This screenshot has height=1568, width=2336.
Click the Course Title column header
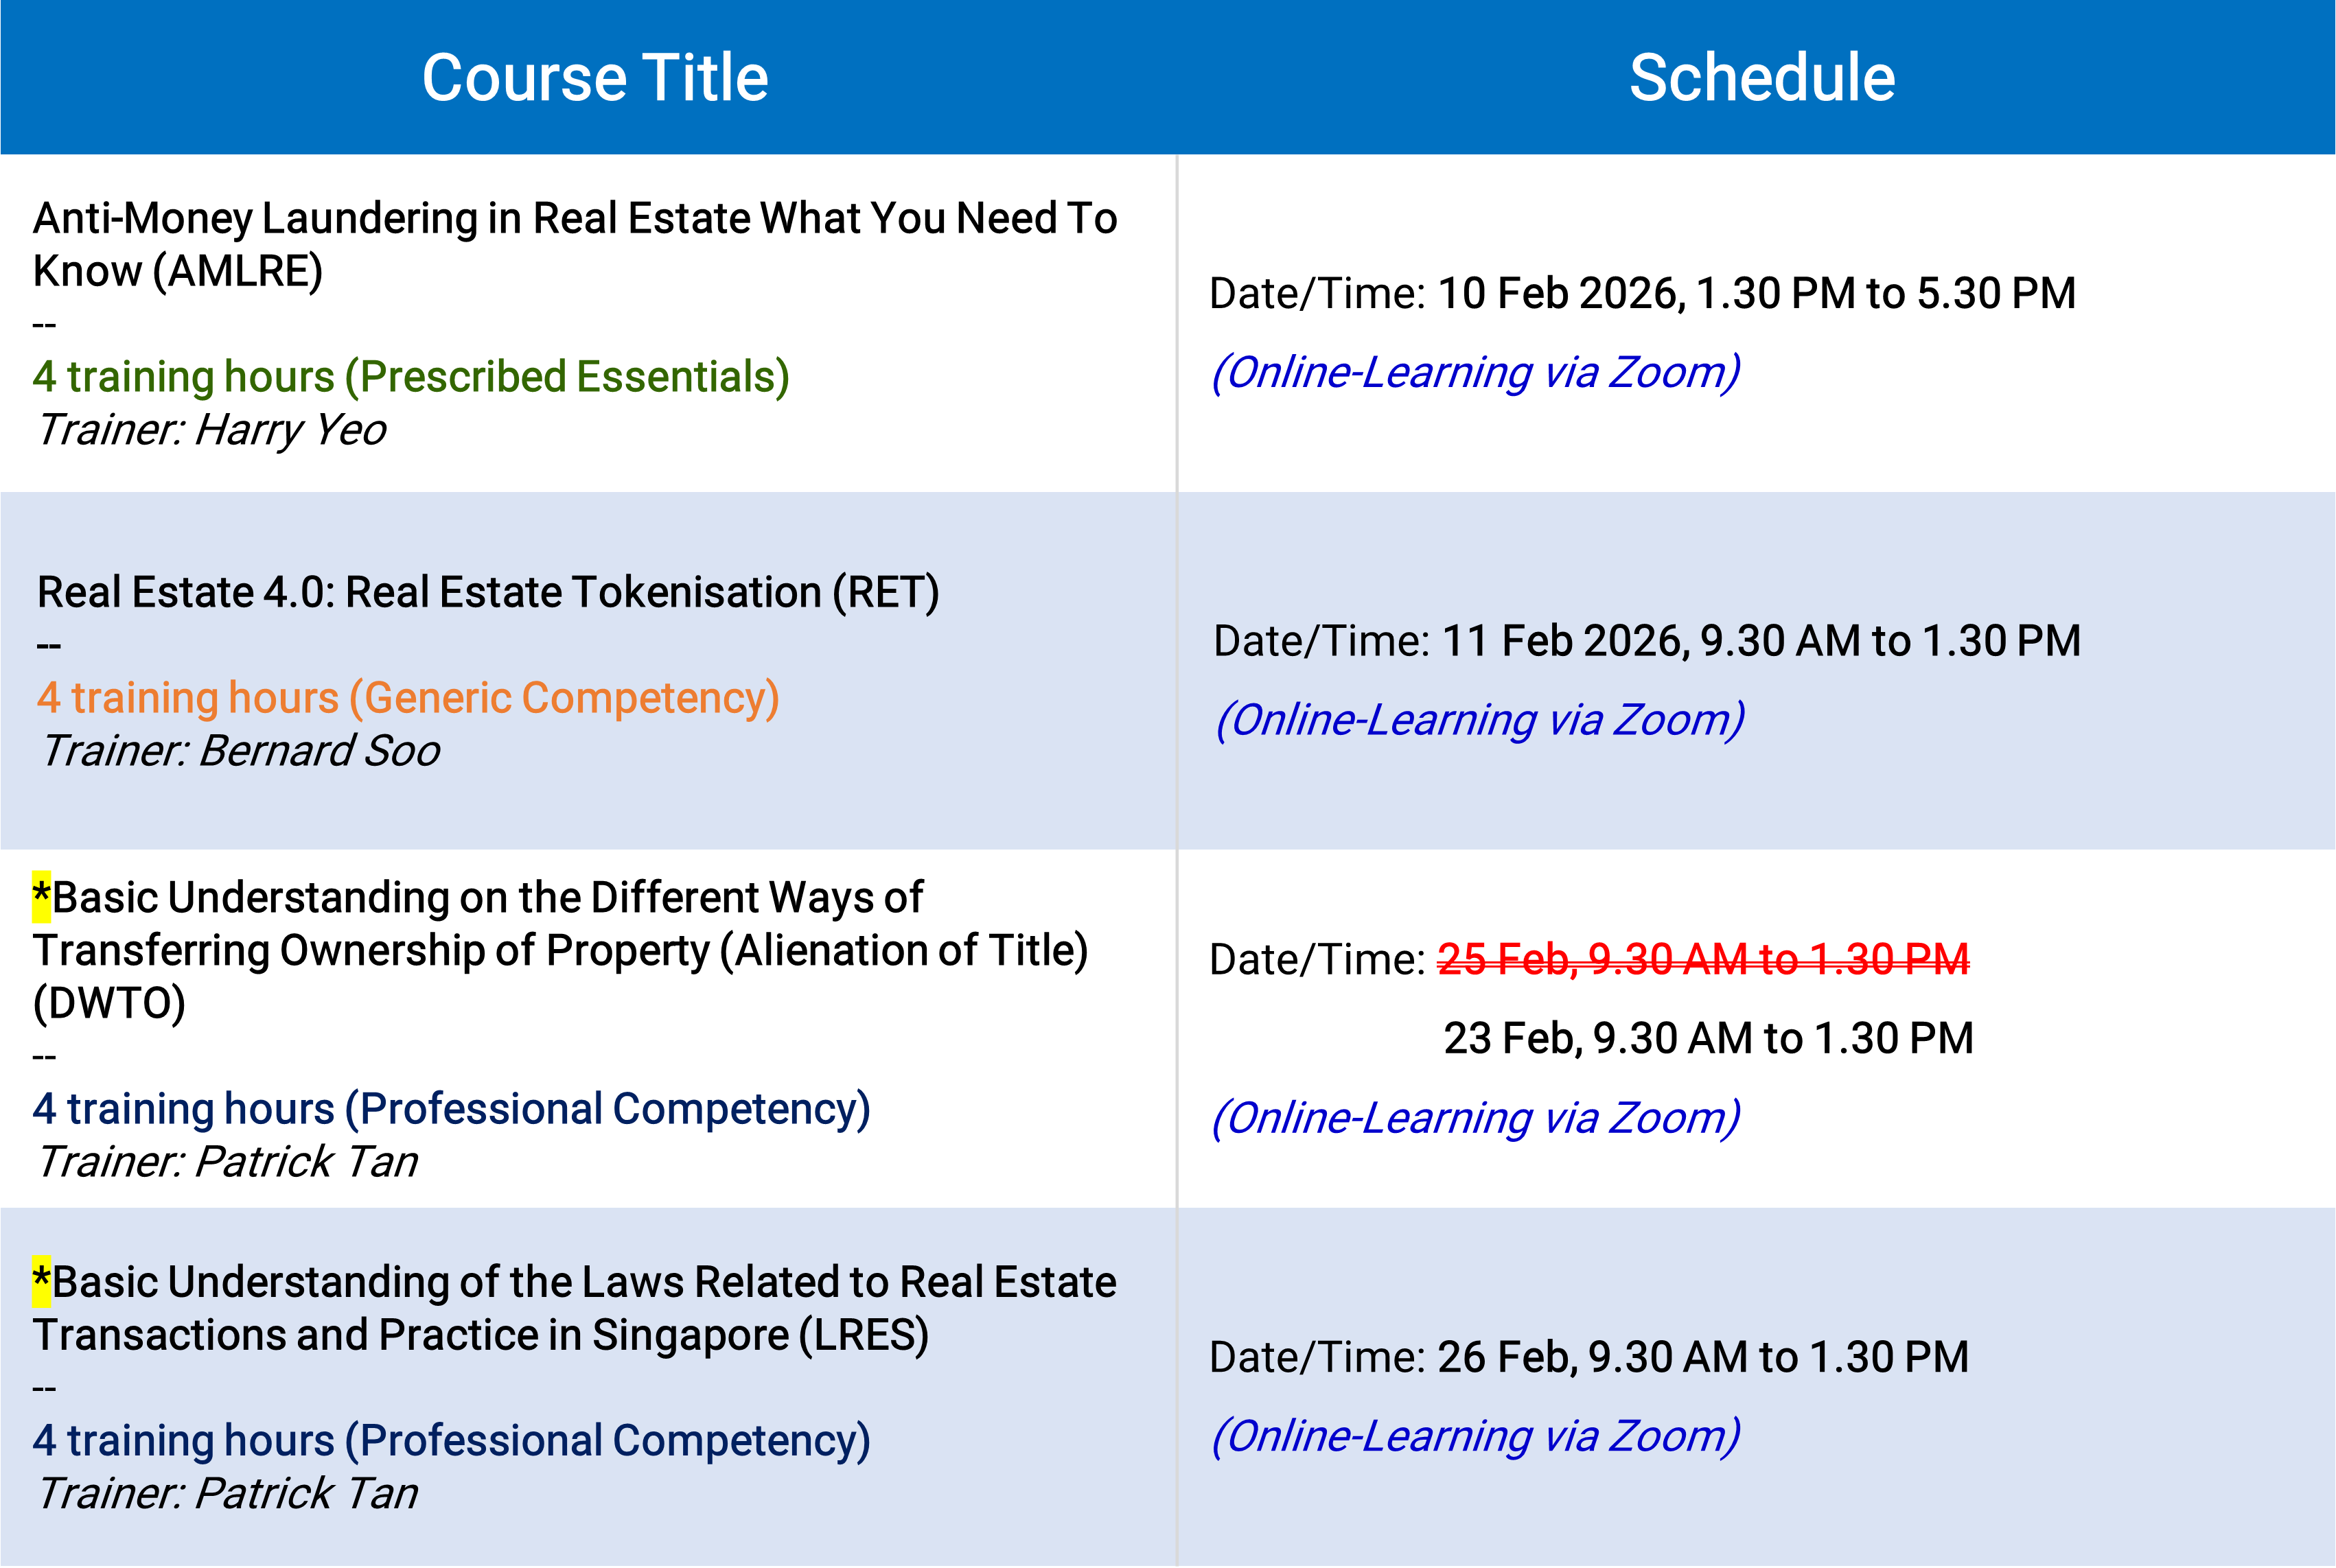[594, 78]
